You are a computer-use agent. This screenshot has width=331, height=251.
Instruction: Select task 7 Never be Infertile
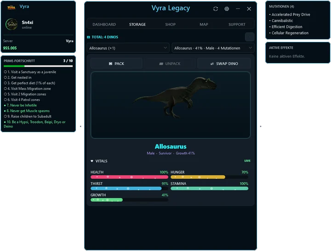click(20, 105)
